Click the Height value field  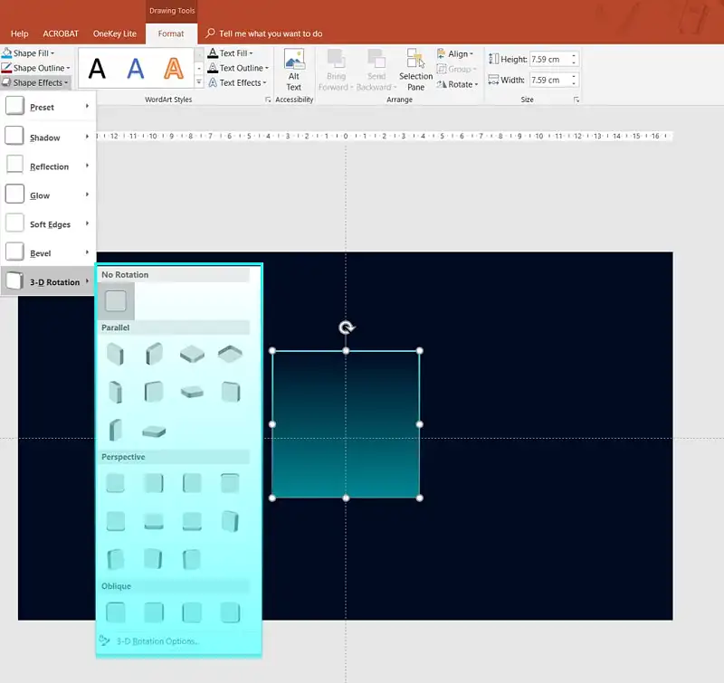click(549, 59)
